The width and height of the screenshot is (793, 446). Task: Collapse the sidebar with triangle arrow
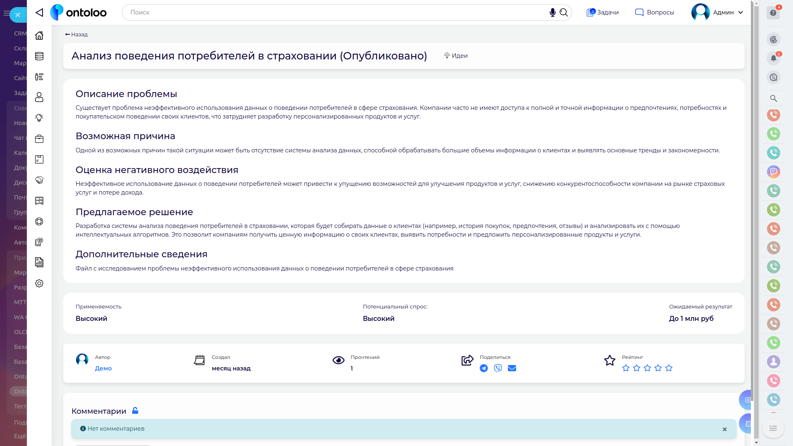coord(39,12)
